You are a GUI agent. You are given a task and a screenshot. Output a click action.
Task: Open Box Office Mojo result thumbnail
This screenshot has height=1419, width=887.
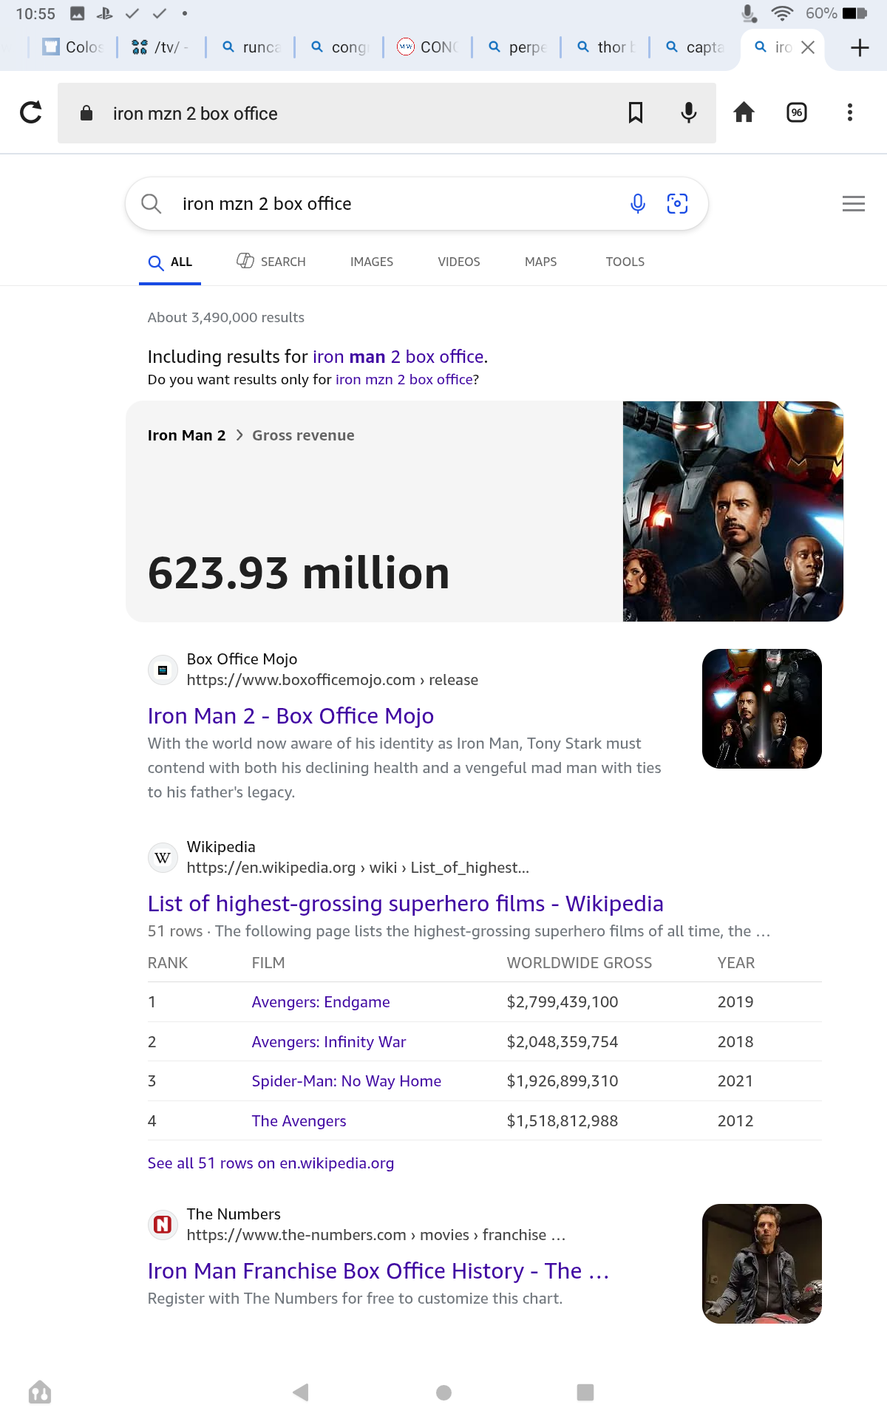[x=762, y=709]
